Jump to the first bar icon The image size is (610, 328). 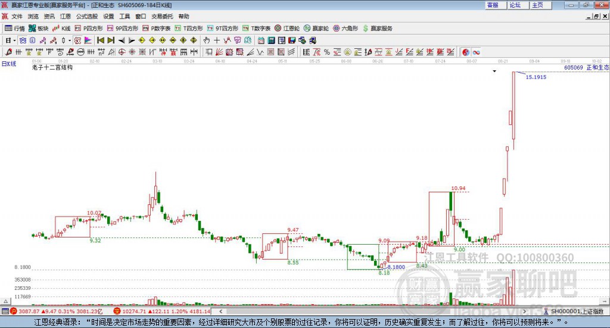[100, 40]
